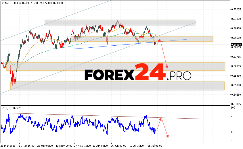Click the bottom orange-bordered zone near 0.55080
This screenshot has width=243, height=149.
pyautogui.click(x=115, y=86)
